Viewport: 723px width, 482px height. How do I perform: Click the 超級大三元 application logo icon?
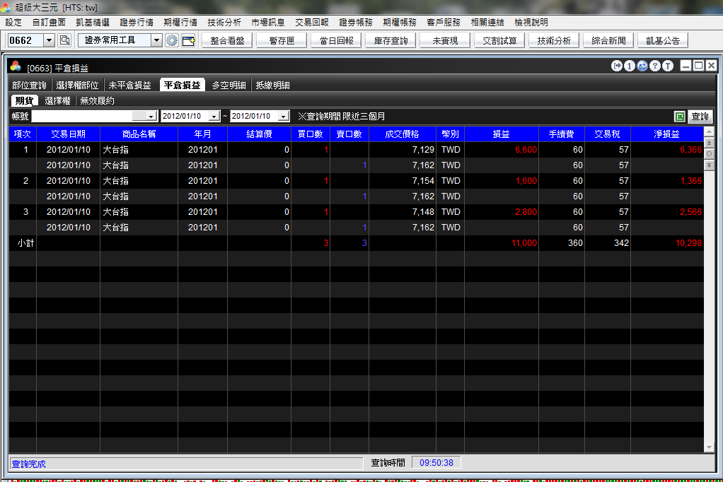(6, 7)
